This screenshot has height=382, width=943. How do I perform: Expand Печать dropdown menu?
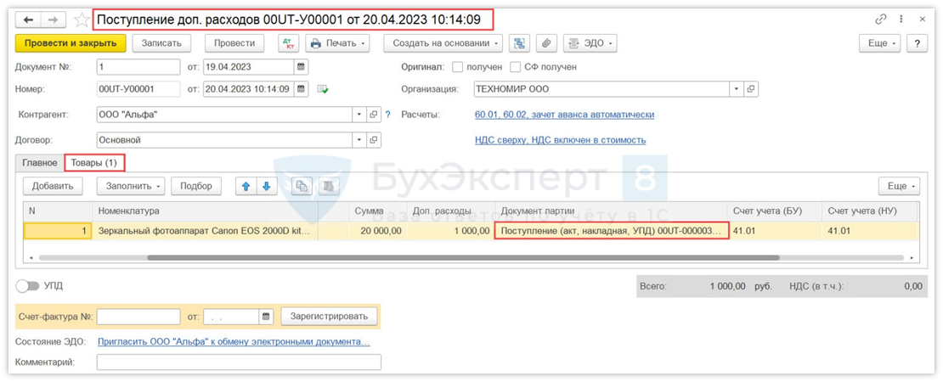coord(336,43)
